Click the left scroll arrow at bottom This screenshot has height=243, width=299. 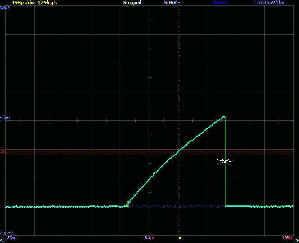click(x=2, y=240)
